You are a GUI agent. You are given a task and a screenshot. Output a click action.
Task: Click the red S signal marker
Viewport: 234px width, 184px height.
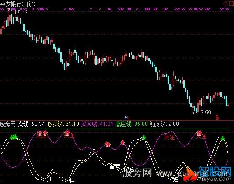(217, 118)
